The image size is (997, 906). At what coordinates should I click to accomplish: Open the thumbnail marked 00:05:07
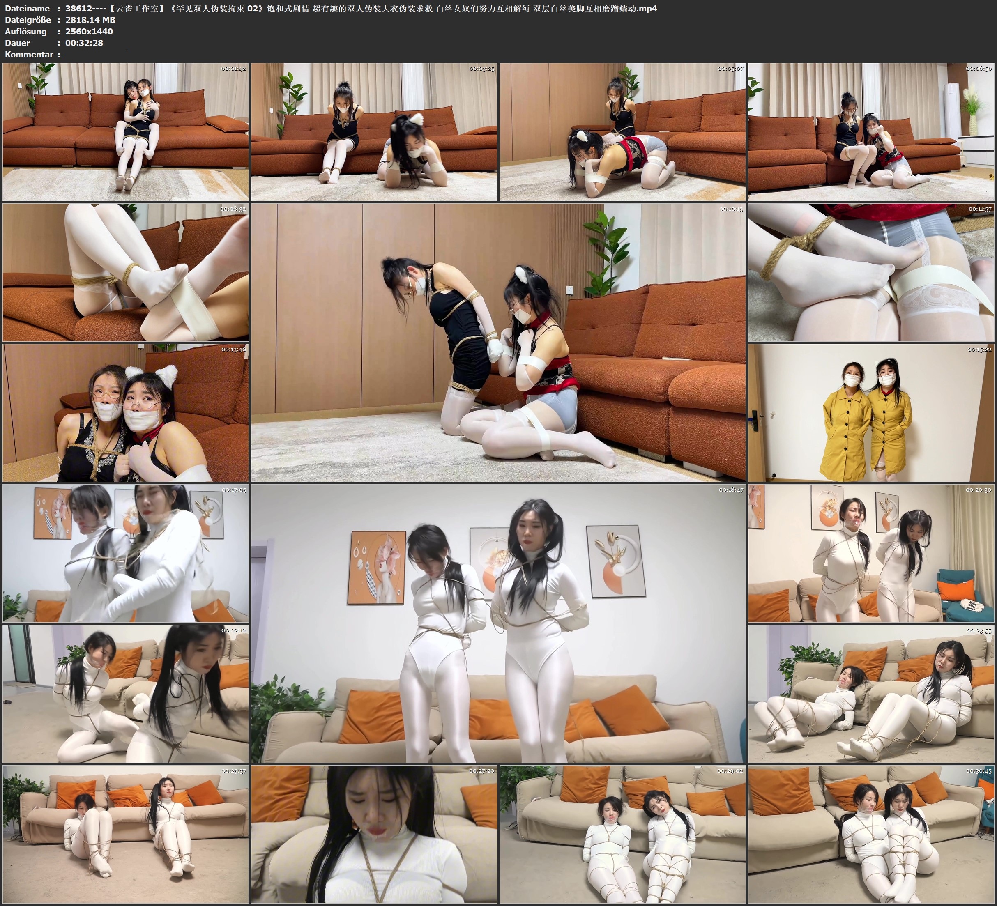tap(622, 131)
